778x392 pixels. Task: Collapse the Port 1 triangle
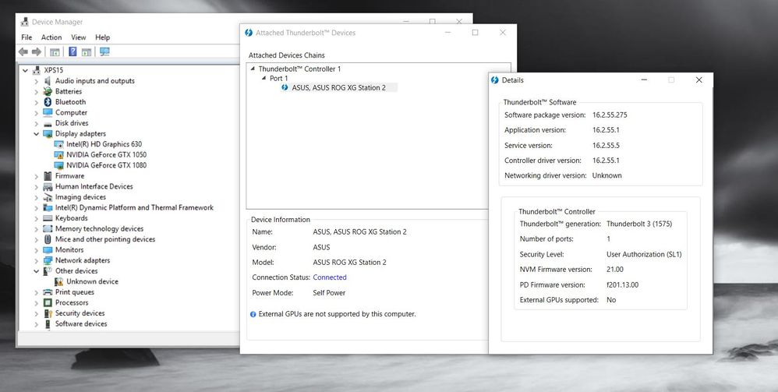[x=264, y=79]
